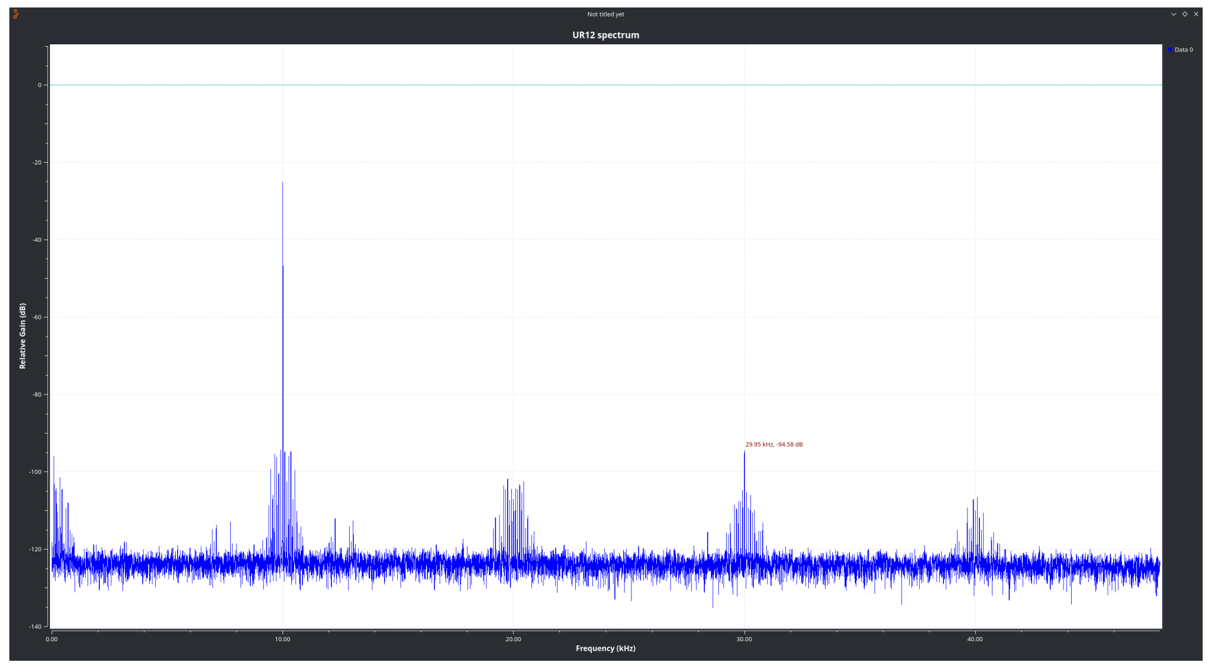The height and width of the screenshot is (672, 1212).
Task: Click the -60 gain tick label
Action: coord(37,317)
